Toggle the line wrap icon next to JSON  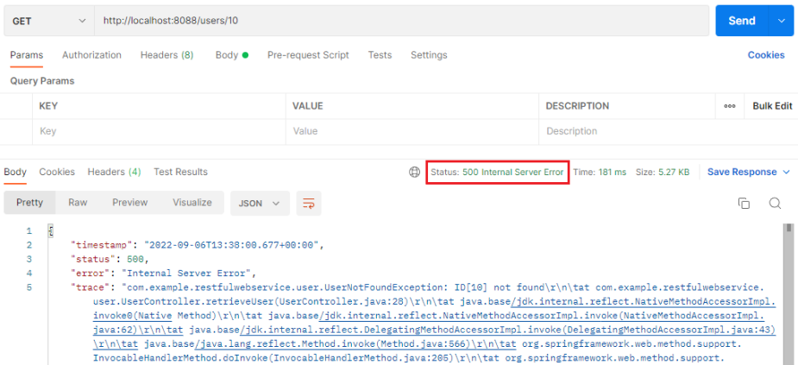coord(308,203)
